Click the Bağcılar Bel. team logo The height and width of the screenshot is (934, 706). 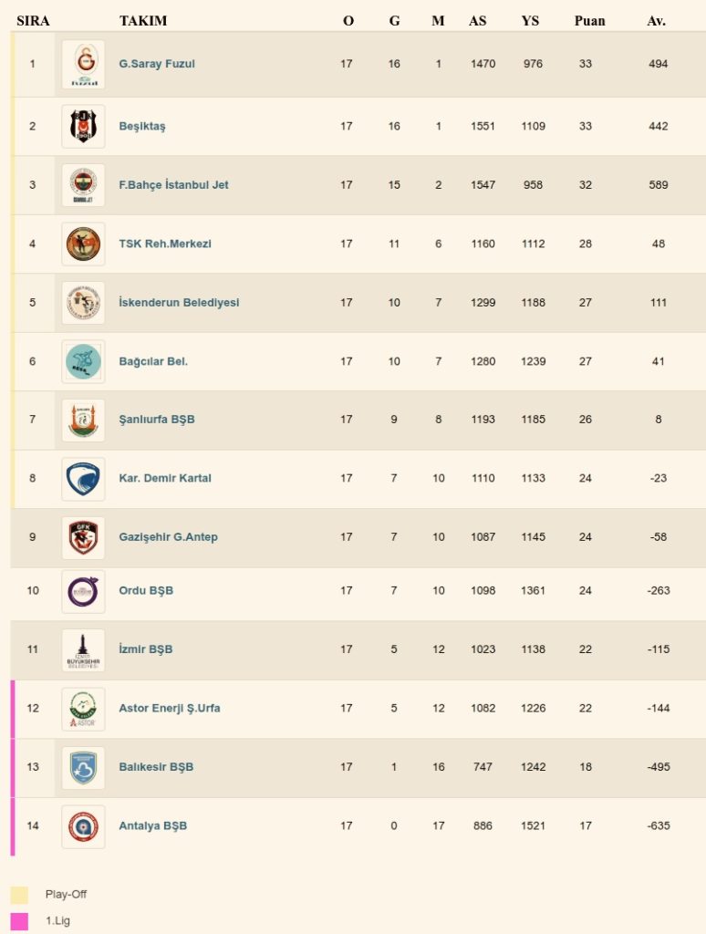(x=83, y=361)
